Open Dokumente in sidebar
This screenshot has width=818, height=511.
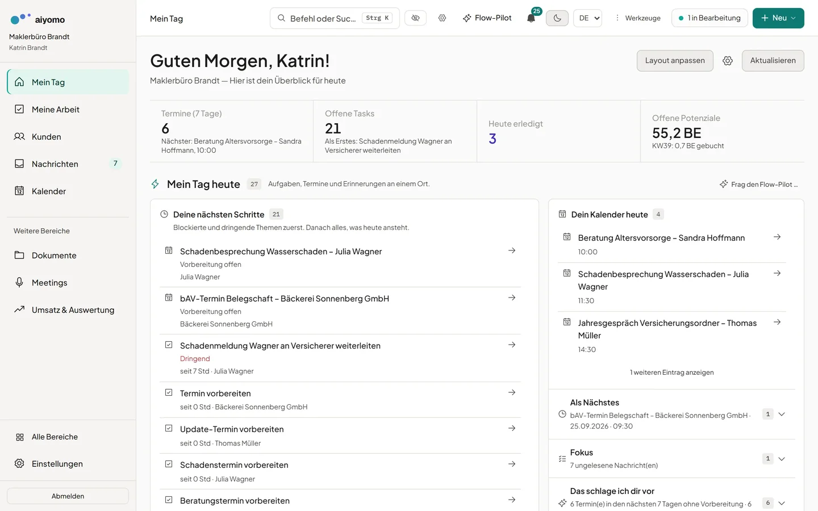pyautogui.click(x=68, y=255)
